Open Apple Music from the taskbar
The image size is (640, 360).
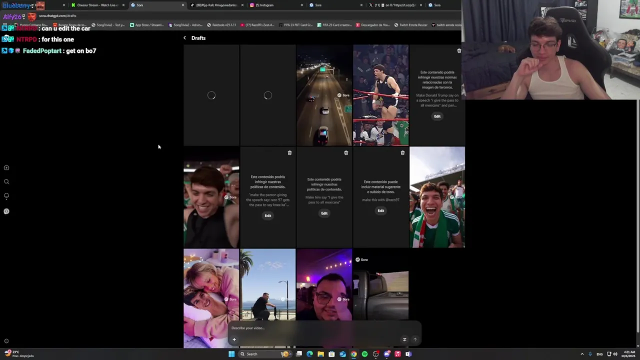[397, 354]
